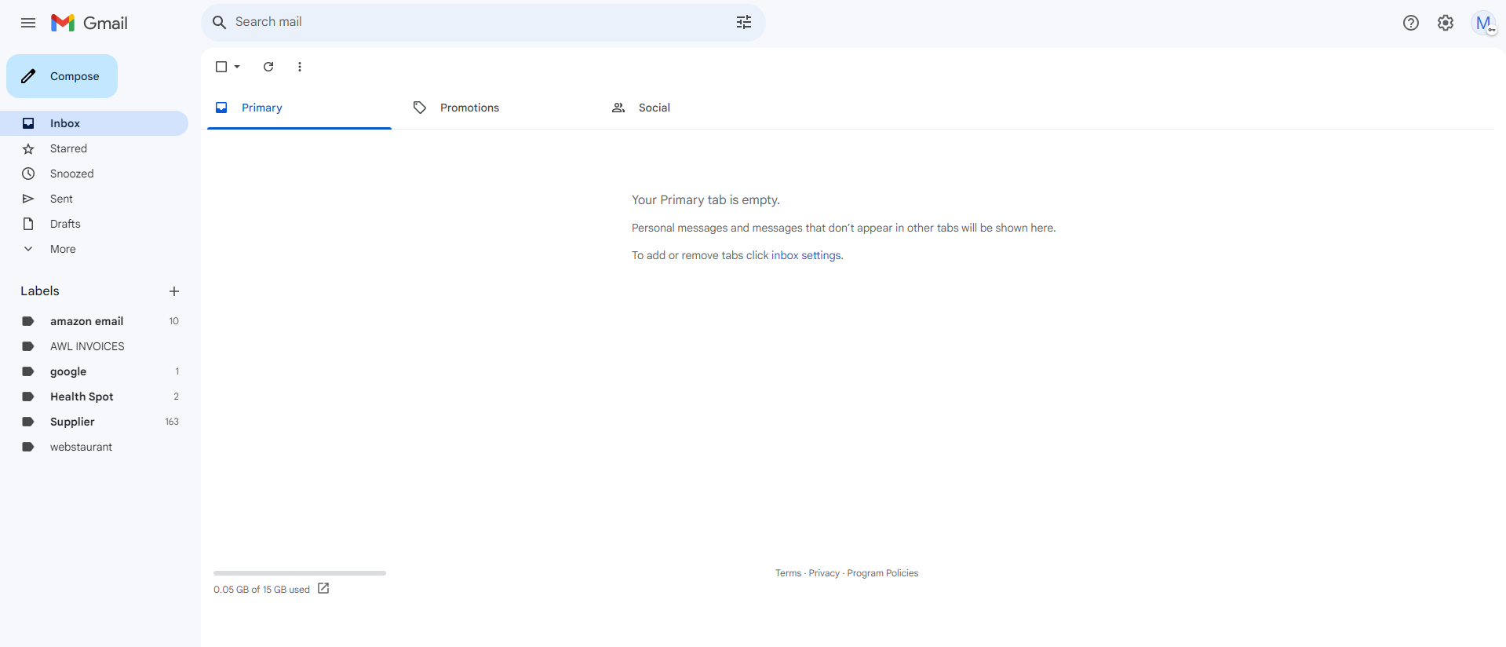
Task: Open the google label
Action: (94, 371)
